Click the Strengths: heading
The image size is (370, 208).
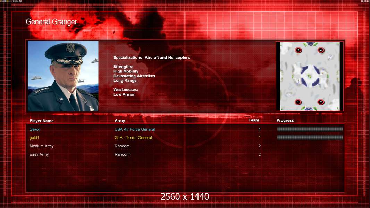(123, 67)
